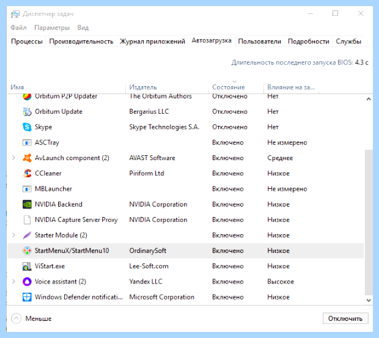
Task: Click the Bergarius LLC publisher cell
Action: 149,112
